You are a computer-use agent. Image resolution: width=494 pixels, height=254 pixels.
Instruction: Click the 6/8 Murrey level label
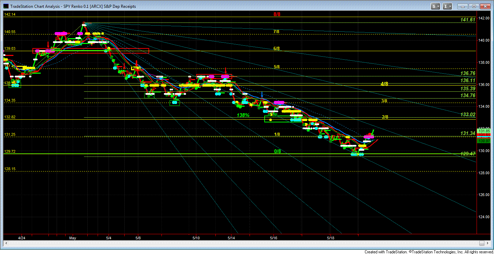[277, 48]
